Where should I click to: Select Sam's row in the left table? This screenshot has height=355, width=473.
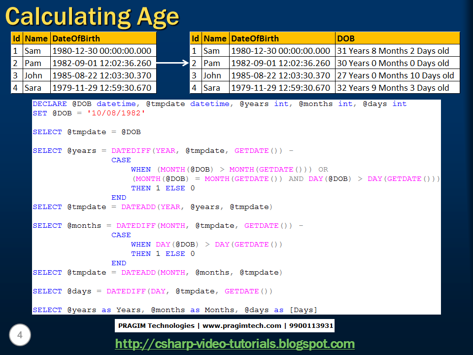pos(84,50)
